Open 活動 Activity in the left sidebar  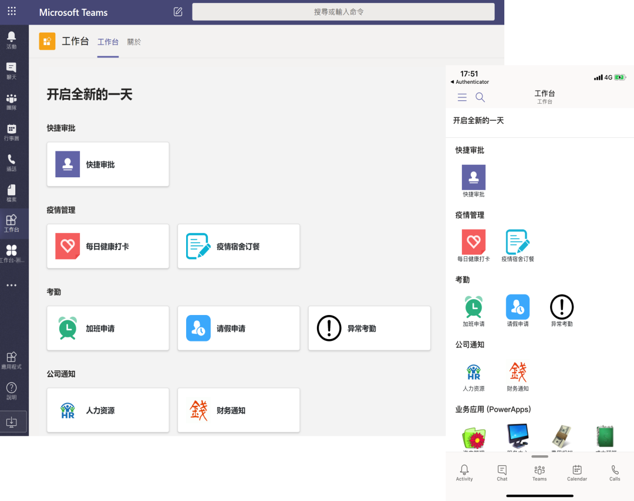12,40
